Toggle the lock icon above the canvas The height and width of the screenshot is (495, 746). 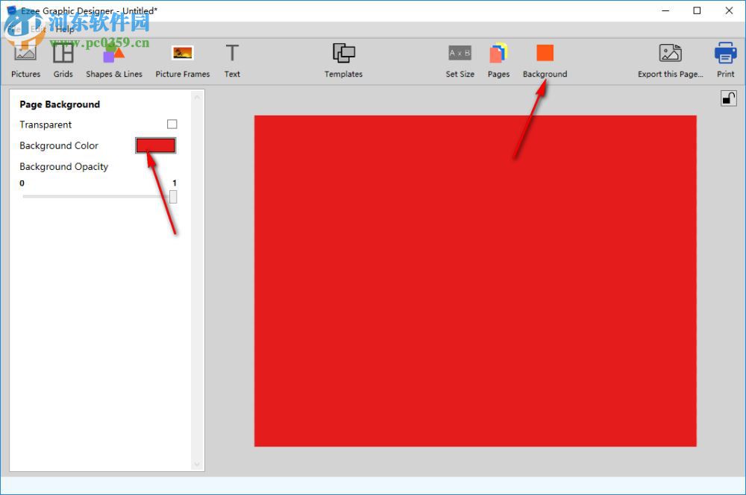pyautogui.click(x=729, y=98)
